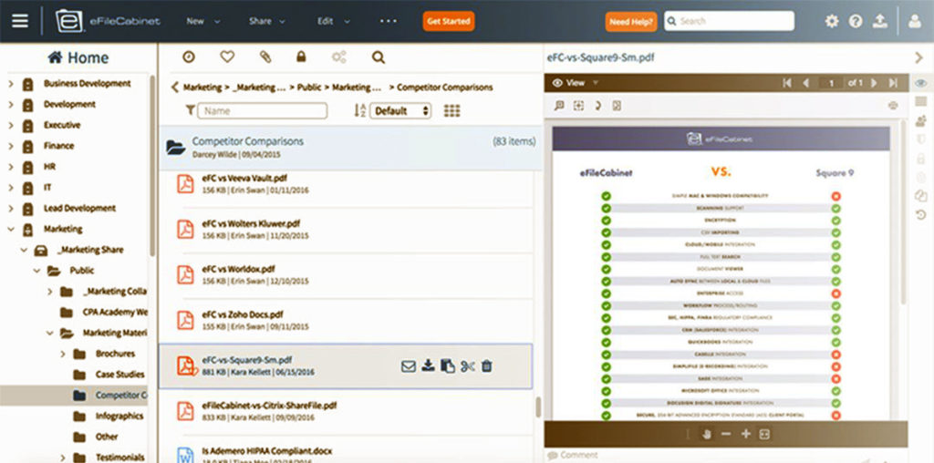Open the Edit menu in top bar
The height and width of the screenshot is (463, 934).
tap(332, 21)
